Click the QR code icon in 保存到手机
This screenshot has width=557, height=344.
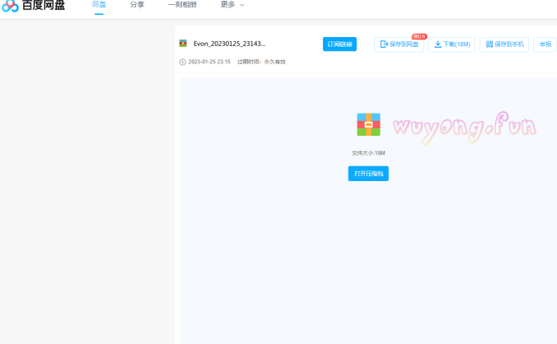pos(489,44)
